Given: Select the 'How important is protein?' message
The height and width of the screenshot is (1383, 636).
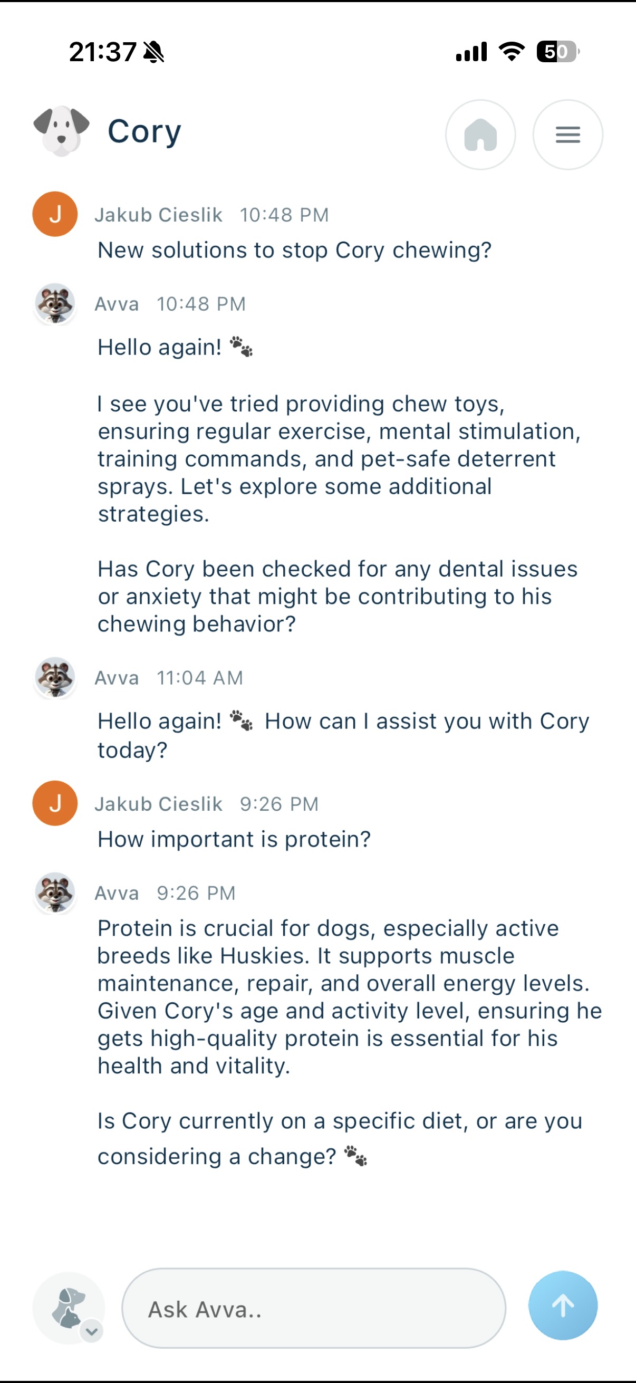Looking at the screenshot, I should 234,839.
